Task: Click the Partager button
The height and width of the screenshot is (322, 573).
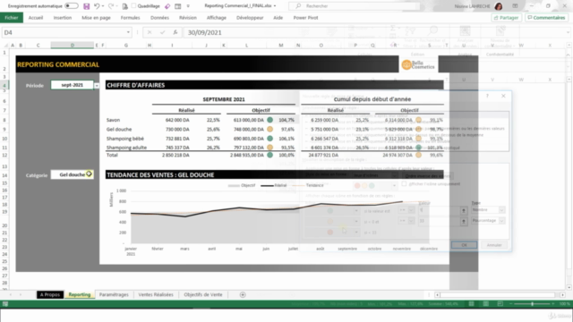Action: [506, 18]
